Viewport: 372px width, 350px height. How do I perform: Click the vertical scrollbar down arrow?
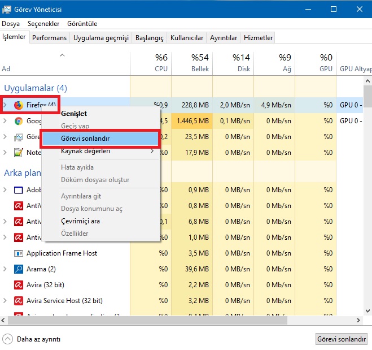tap(367, 311)
